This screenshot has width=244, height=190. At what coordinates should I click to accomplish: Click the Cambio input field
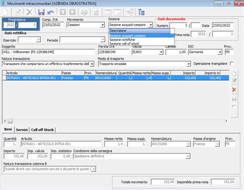click(x=176, y=52)
